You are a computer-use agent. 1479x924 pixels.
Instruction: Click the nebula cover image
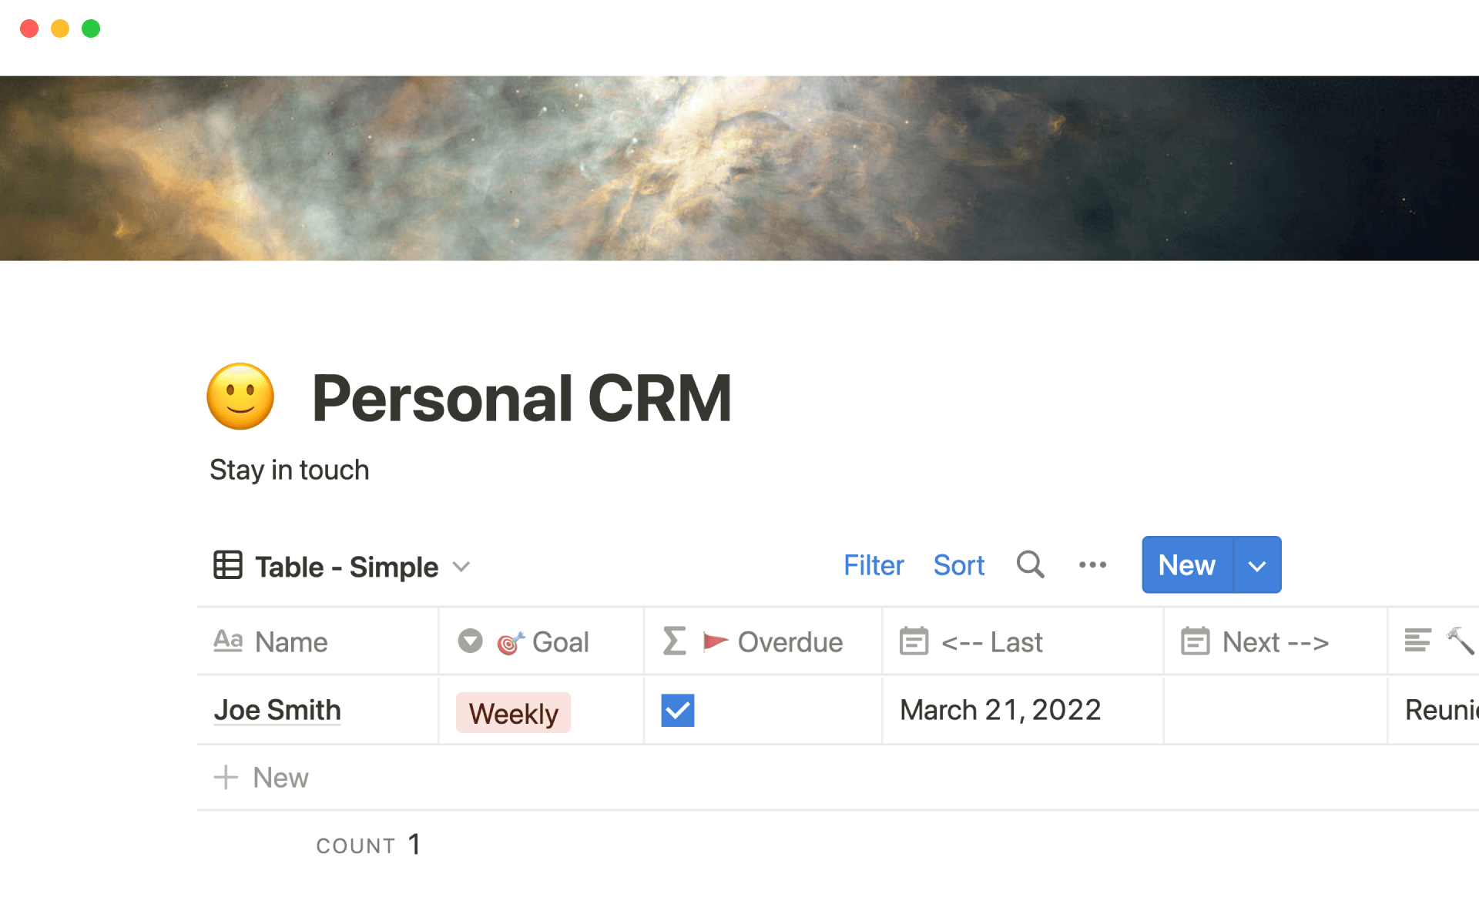coord(739,168)
